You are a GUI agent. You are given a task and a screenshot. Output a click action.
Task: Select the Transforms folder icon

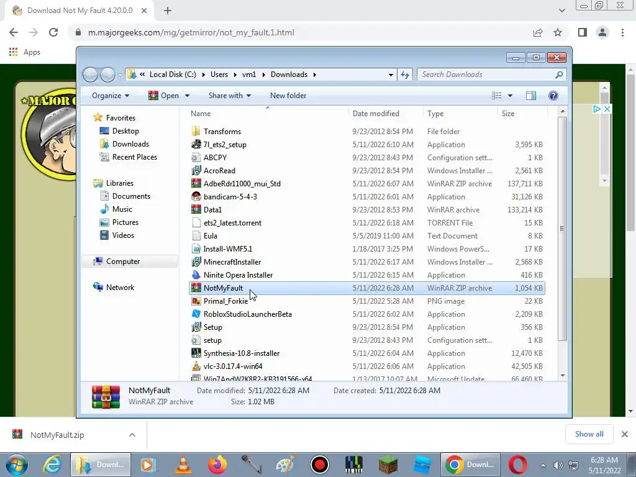coord(196,132)
